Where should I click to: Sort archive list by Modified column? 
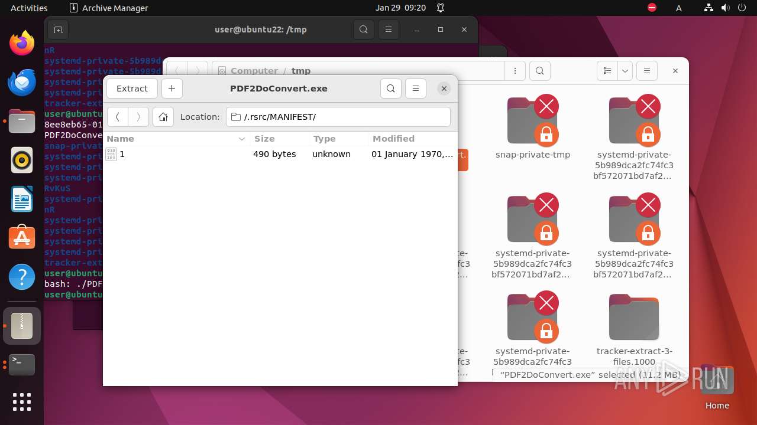click(412, 139)
